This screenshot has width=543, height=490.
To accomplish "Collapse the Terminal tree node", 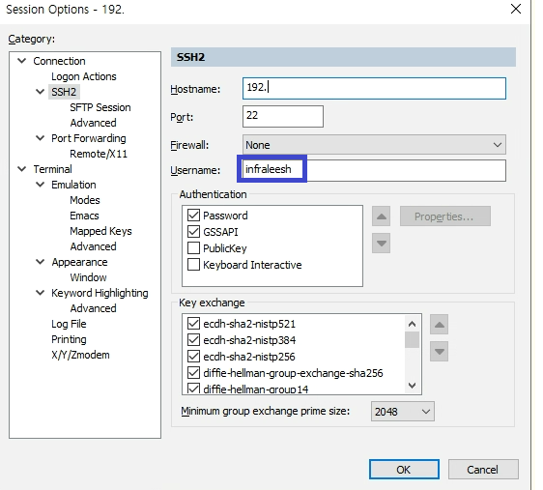I will click(x=22, y=169).
